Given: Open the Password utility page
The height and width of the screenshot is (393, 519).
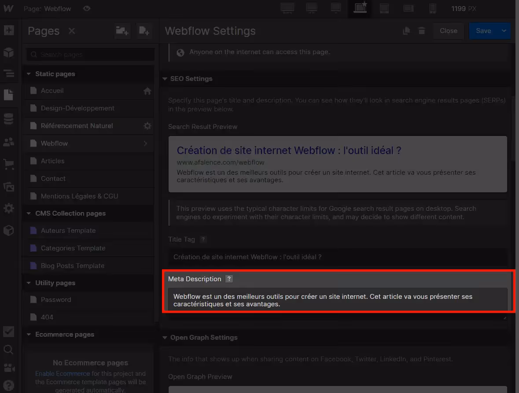Looking at the screenshot, I should click(89, 300).
